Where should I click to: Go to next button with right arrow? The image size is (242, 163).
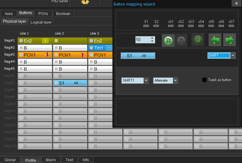click(x=229, y=40)
